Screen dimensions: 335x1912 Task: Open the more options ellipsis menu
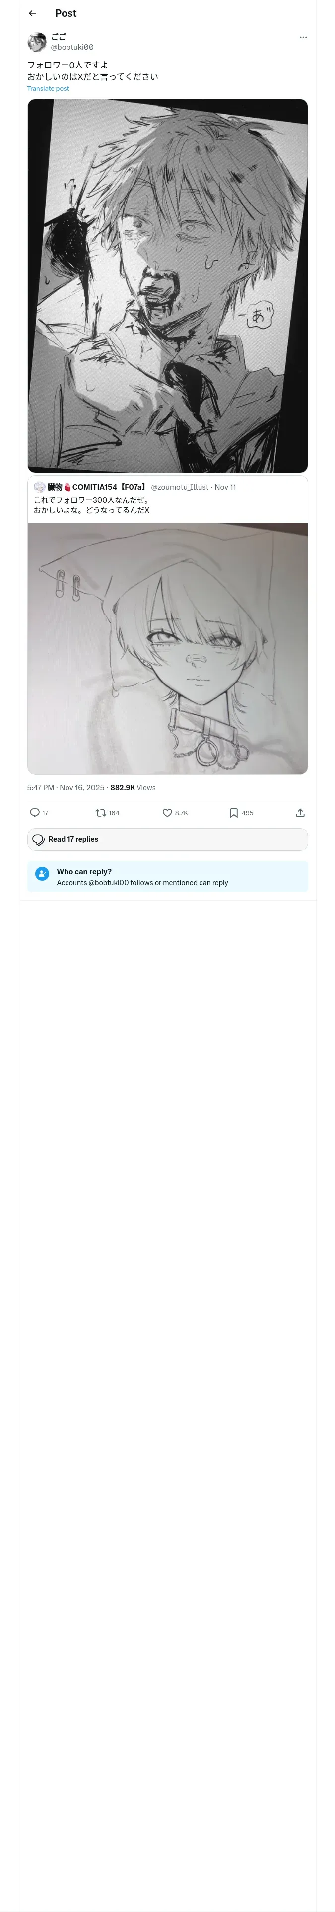[x=303, y=37]
